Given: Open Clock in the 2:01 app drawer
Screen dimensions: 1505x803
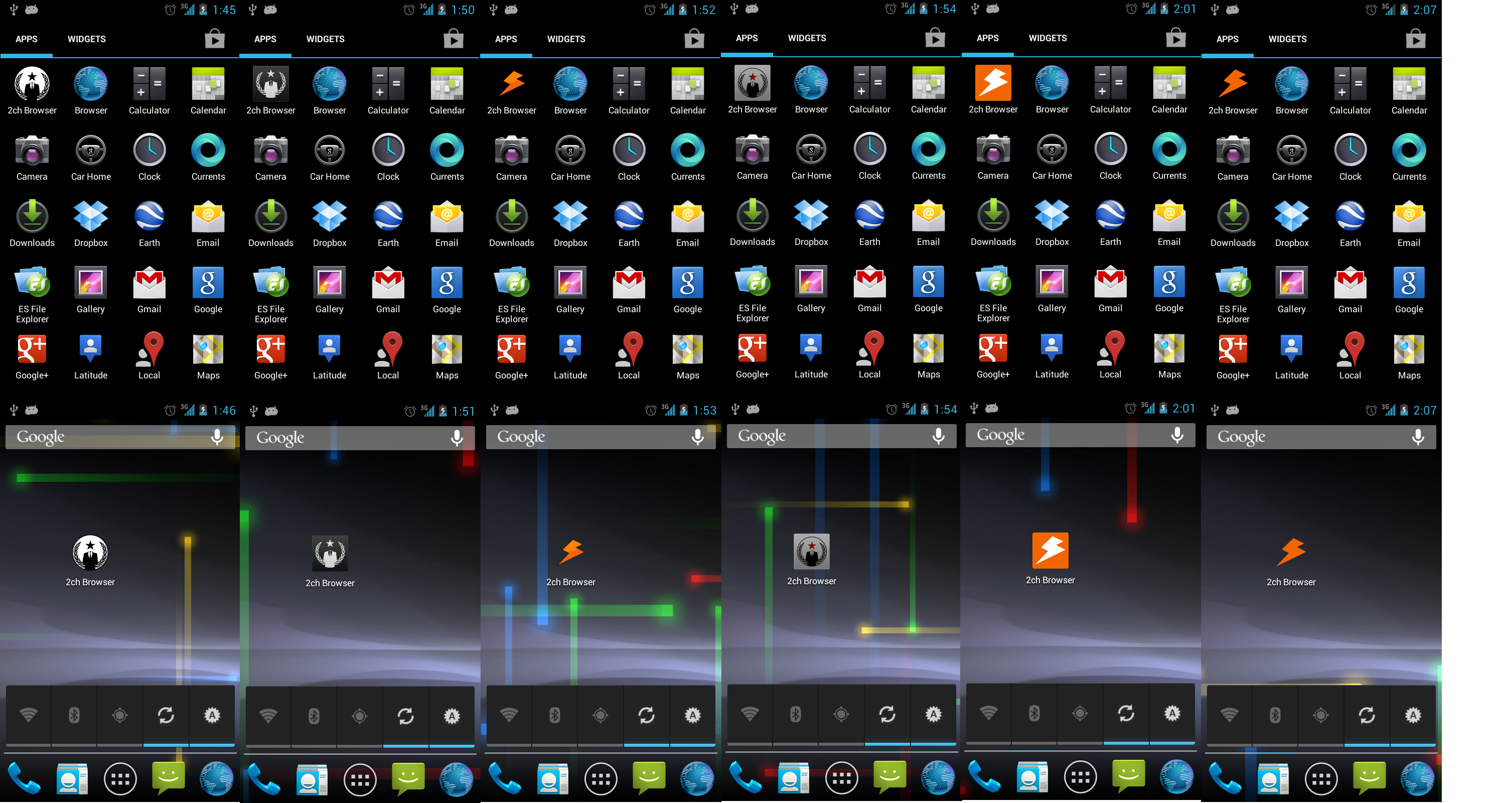Looking at the screenshot, I should point(1111,156).
